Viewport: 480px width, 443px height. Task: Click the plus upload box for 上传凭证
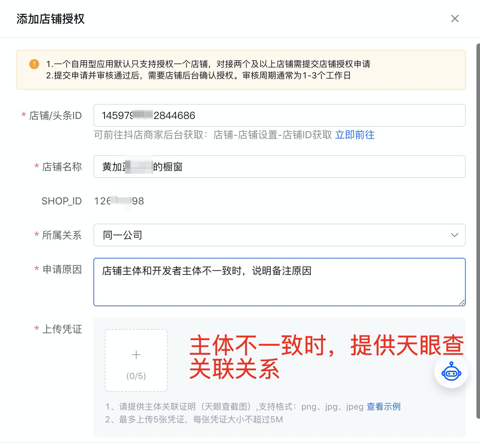(136, 360)
